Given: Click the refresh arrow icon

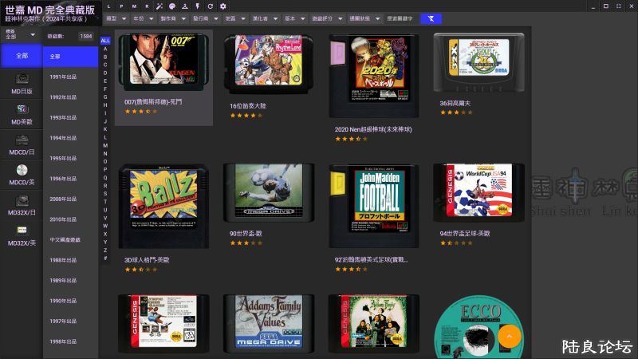Looking at the screenshot, I should point(211,6).
